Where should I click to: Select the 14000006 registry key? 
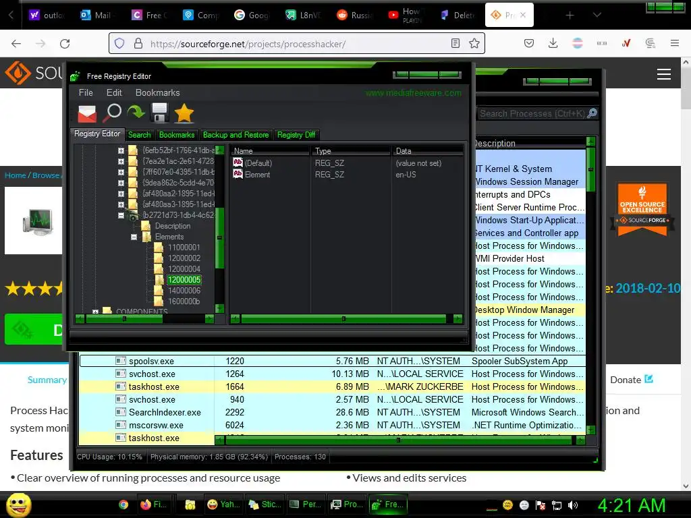coord(184,291)
